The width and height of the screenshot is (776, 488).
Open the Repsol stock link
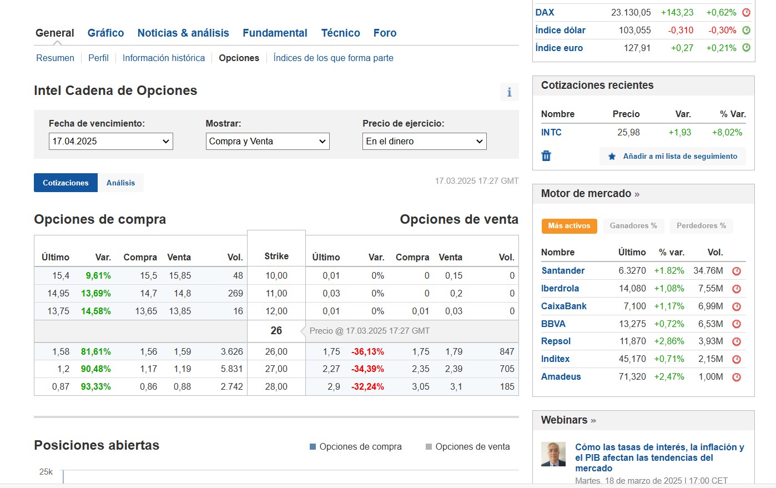(x=556, y=341)
